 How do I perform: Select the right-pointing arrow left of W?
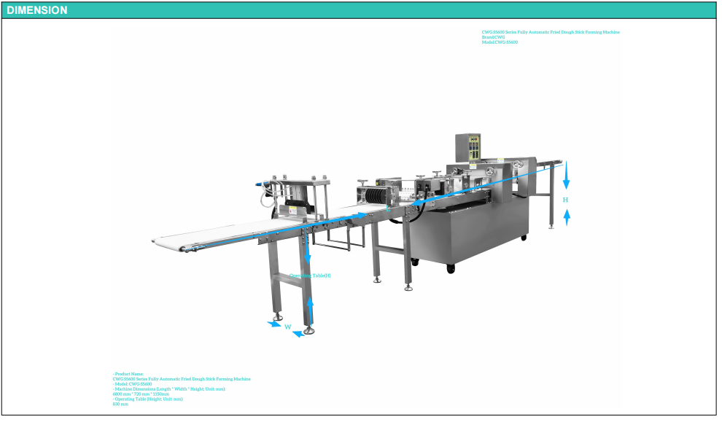coord(273,324)
